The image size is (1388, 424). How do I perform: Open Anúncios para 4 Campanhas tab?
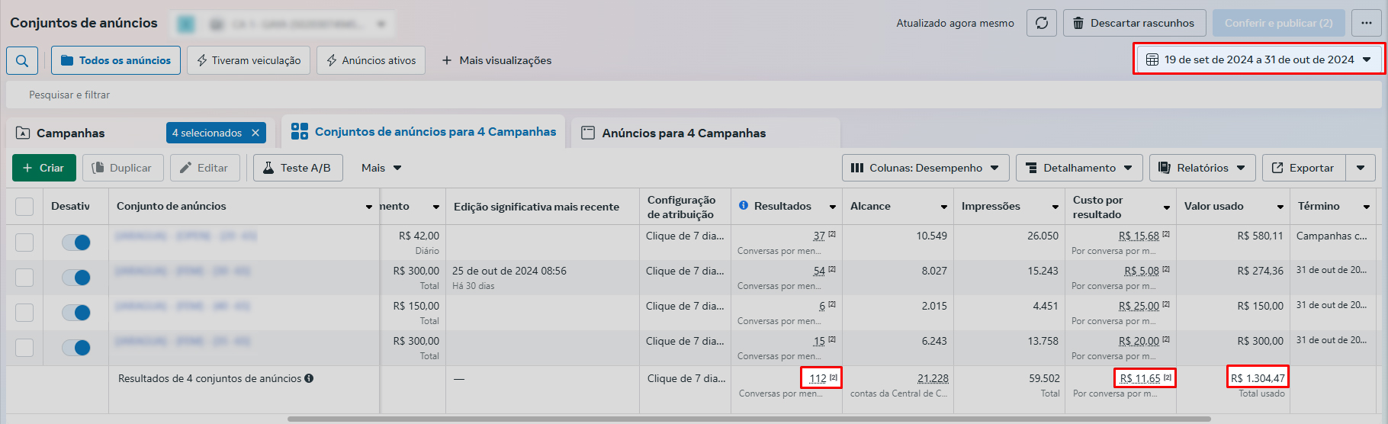click(683, 133)
